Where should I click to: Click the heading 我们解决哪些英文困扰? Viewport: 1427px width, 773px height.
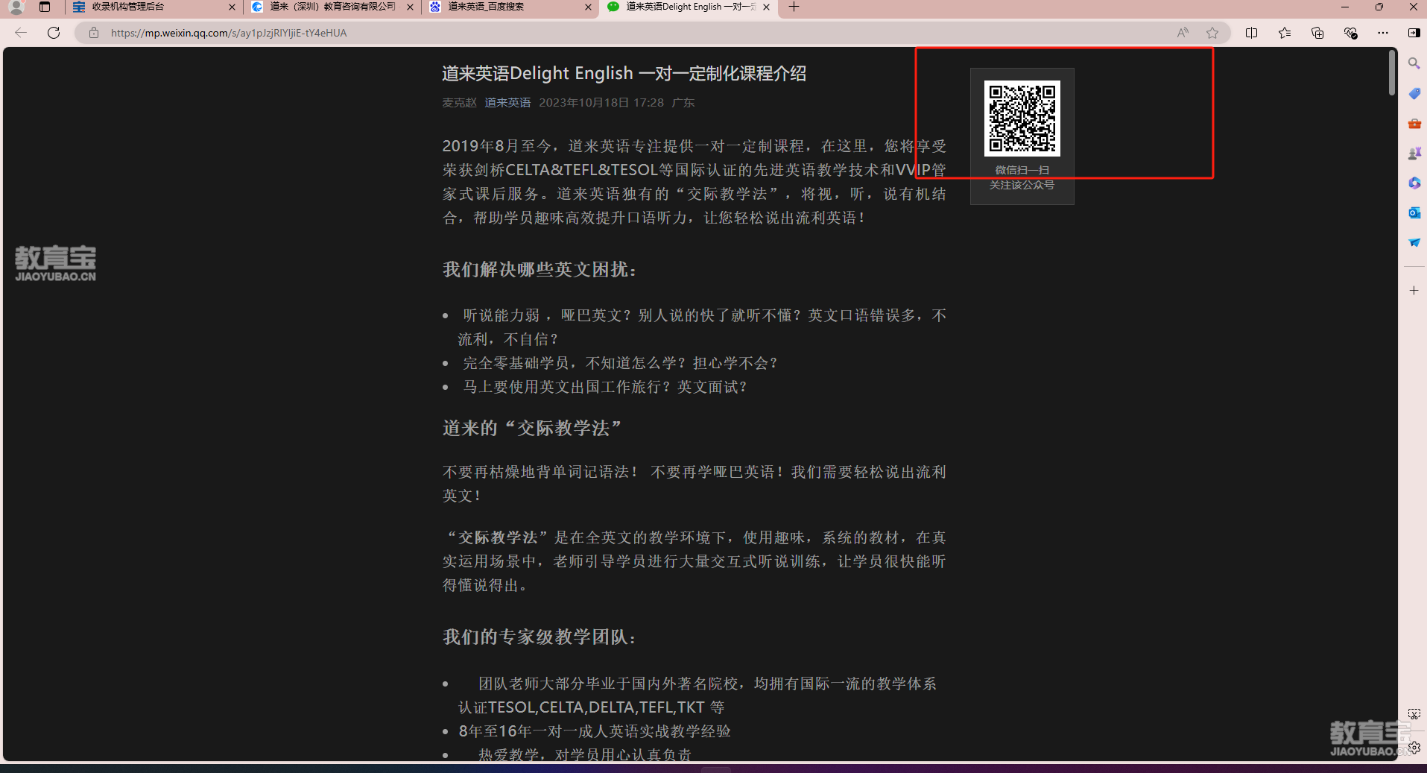(x=540, y=270)
